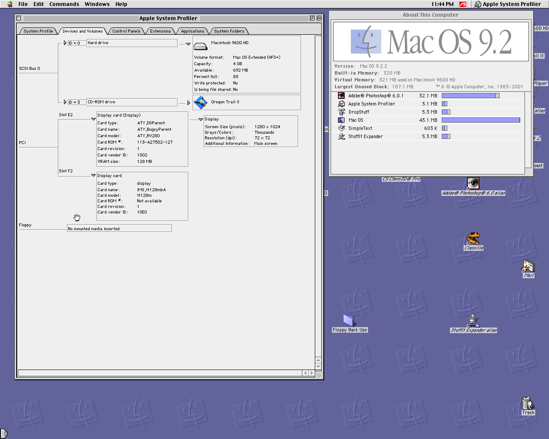Switch to the Extensions tab

click(160, 31)
